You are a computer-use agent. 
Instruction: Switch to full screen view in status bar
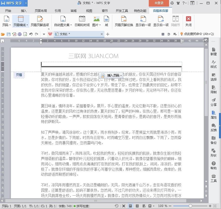click(123, 206)
